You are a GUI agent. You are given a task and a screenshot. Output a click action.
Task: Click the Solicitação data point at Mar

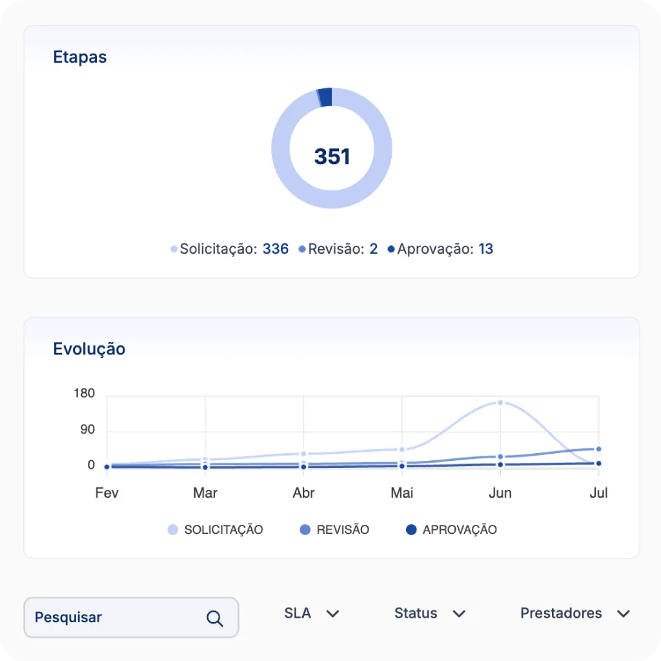coord(205,460)
